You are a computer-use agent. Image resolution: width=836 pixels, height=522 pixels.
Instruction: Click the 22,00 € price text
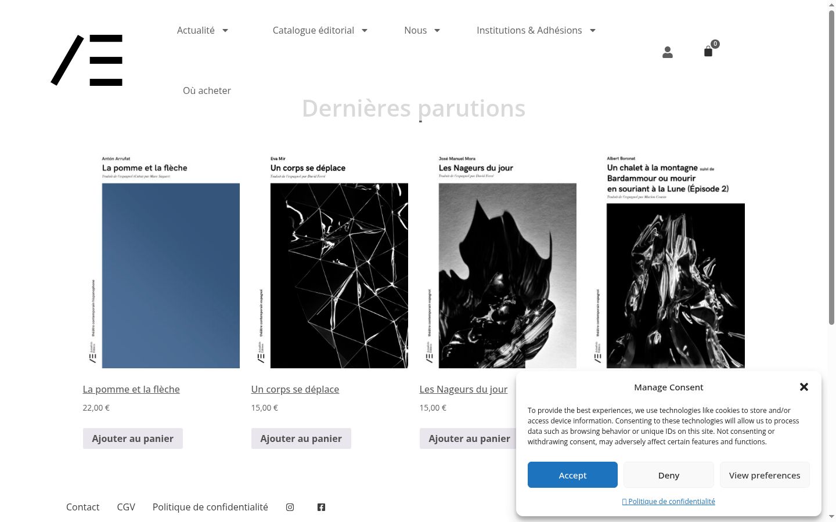[96, 408]
